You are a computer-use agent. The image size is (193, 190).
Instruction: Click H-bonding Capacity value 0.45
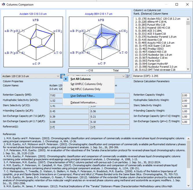pos(69,111)
